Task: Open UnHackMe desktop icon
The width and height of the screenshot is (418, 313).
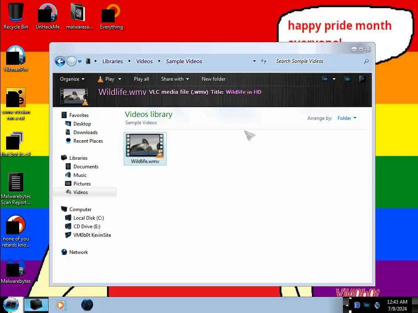Action: [47, 16]
